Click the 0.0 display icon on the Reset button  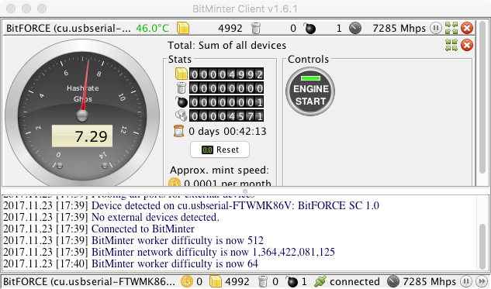point(207,150)
